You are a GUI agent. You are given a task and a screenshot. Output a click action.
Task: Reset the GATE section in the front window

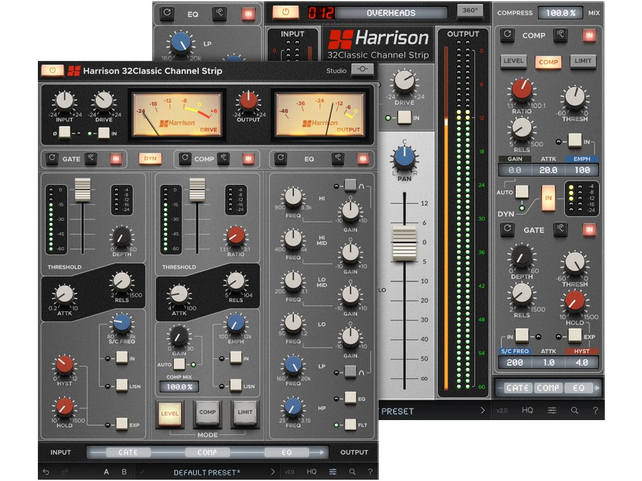click(52, 158)
